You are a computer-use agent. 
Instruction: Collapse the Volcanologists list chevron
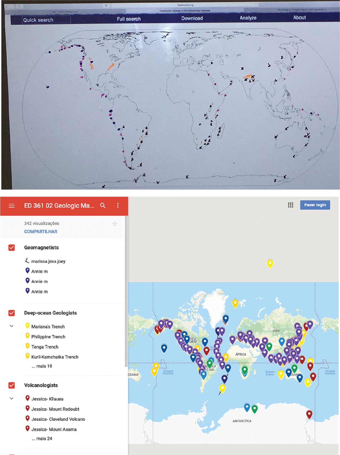point(11,398)
